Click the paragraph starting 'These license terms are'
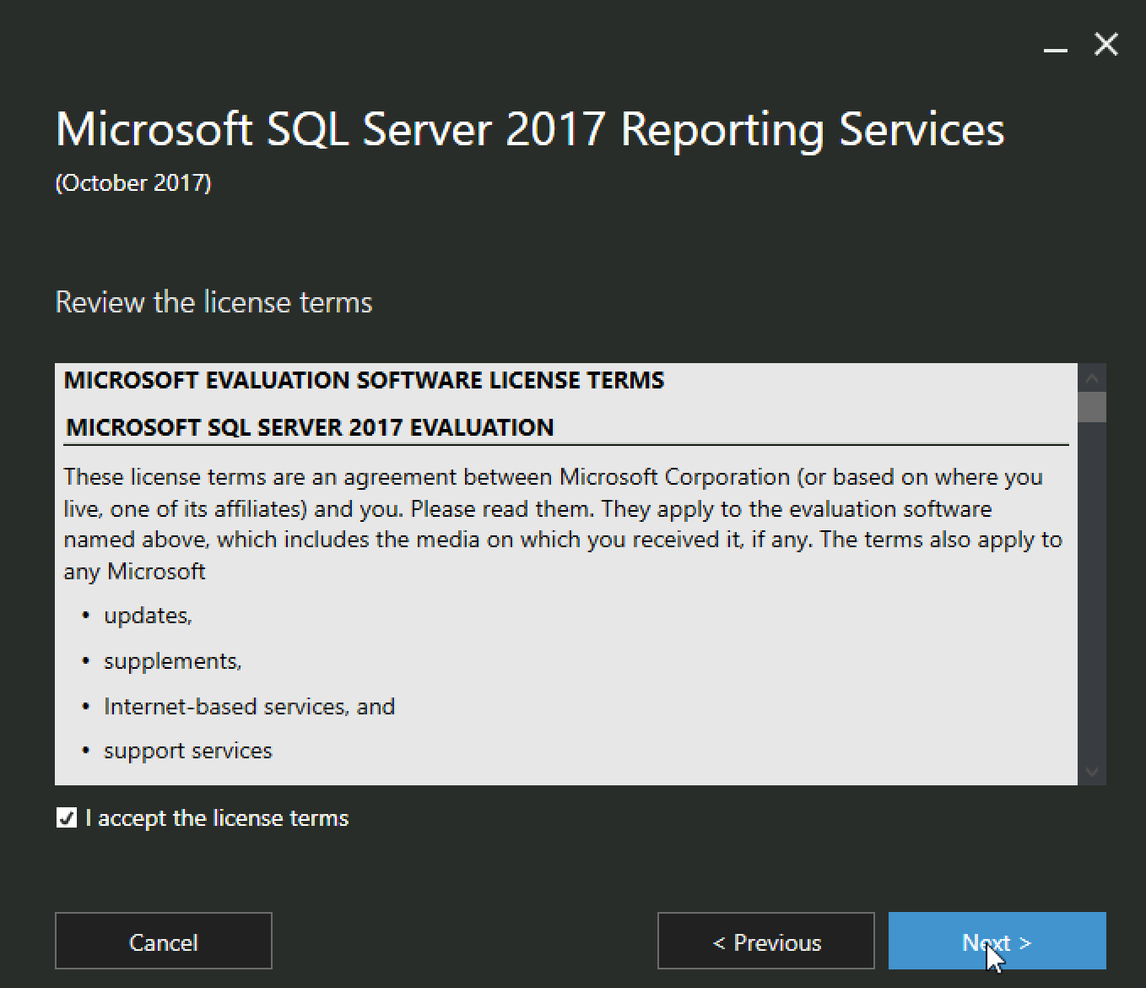Viewport: 1146px width, 988px height. pos(563,524)
